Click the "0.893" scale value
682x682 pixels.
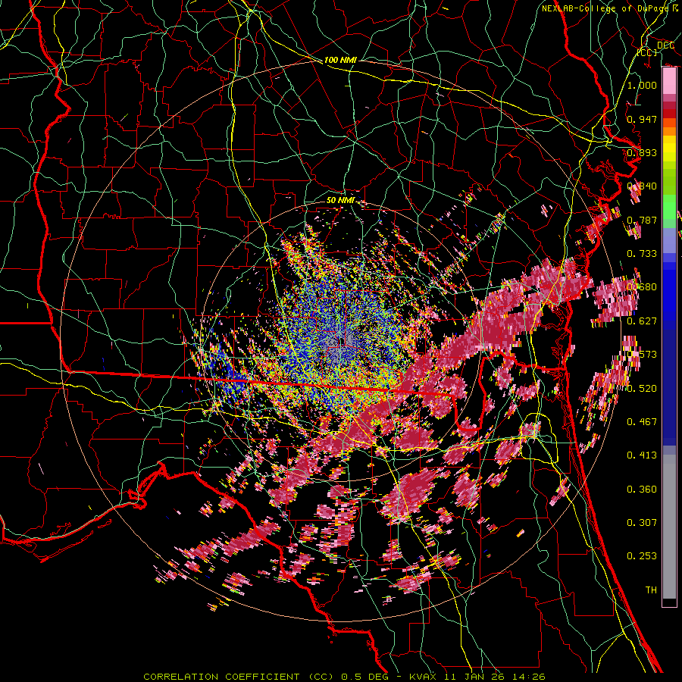[642, 152]
